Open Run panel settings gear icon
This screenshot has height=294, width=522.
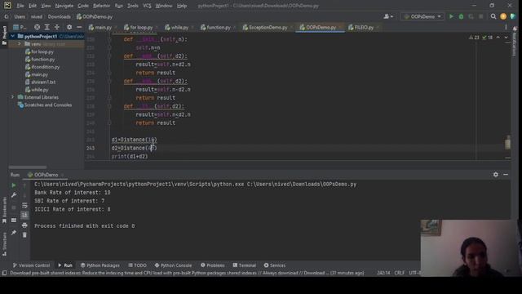[x=496, y=174]
